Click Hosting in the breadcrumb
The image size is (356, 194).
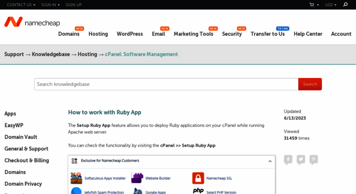click(x=87, y=54)
